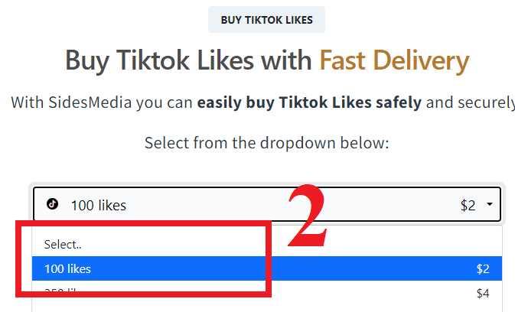Pick the partially visible $4 likes option
The image size is (515, 312).
pyautogui.click(x=267, y=293)
